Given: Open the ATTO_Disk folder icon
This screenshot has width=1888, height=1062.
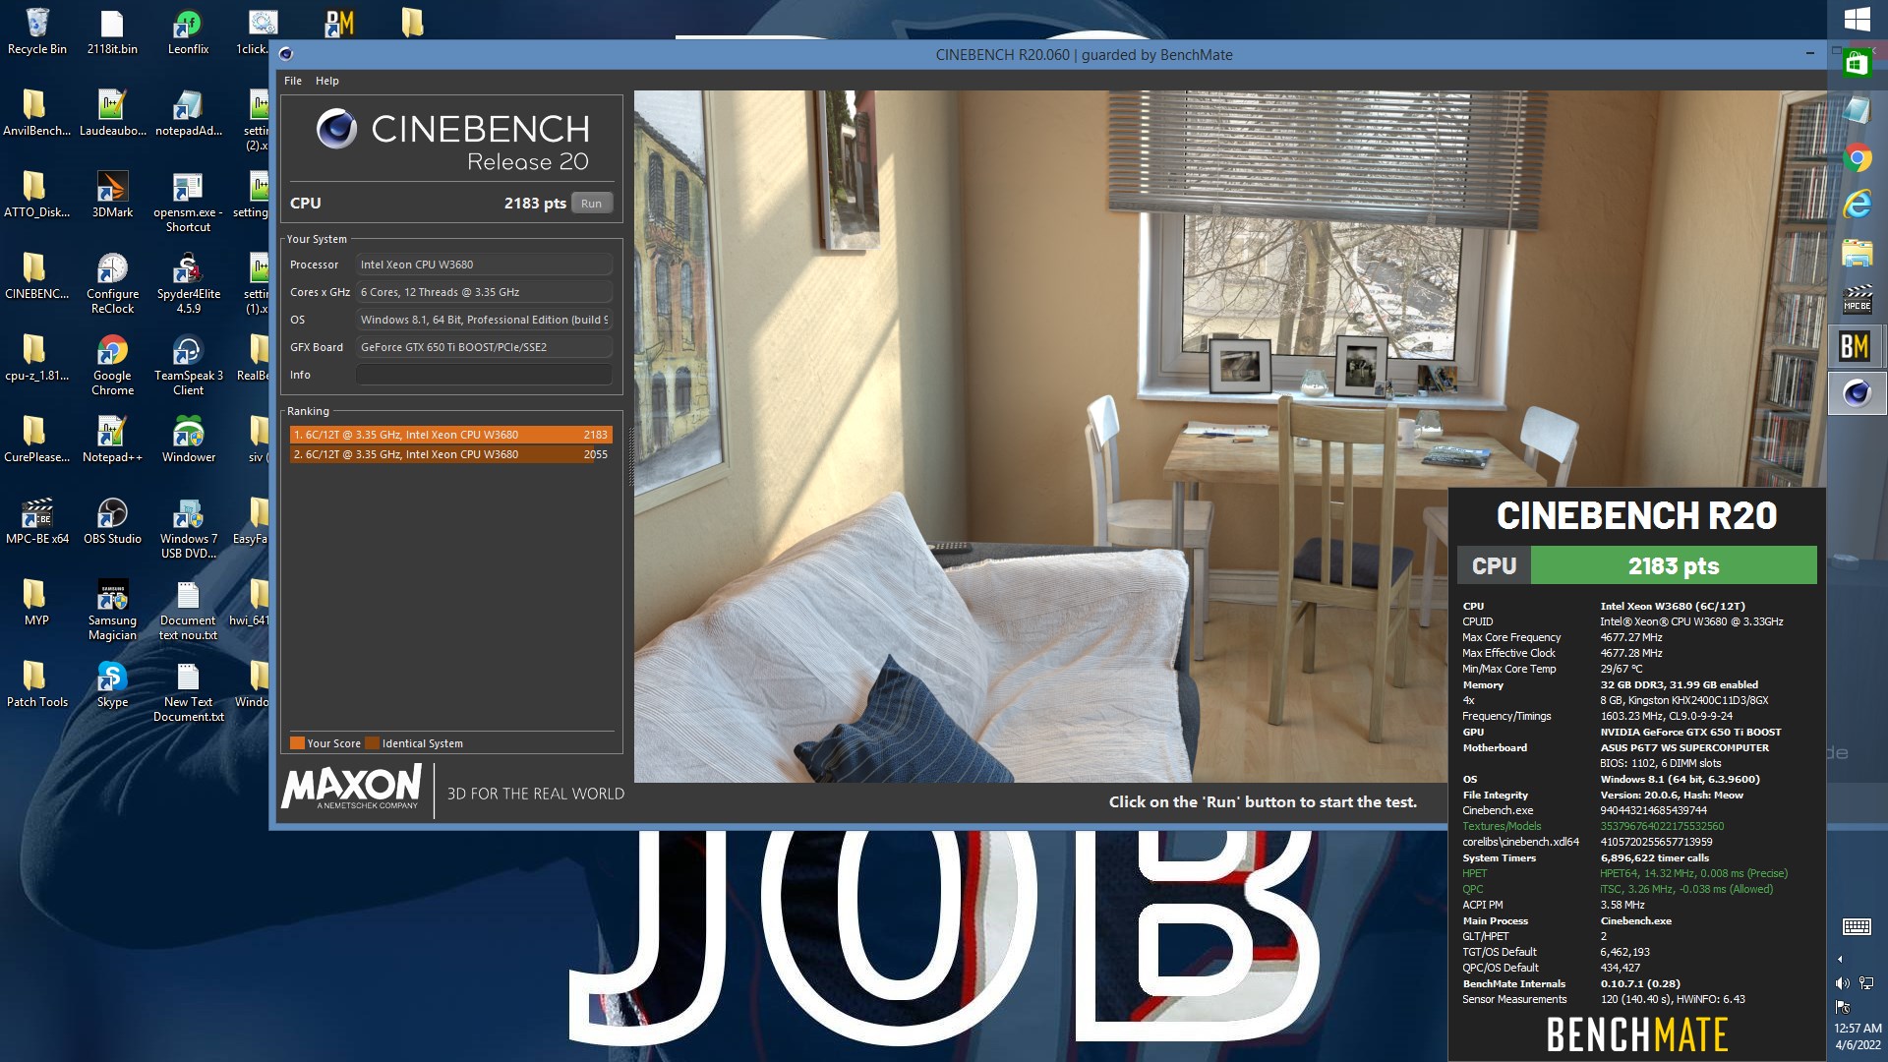Looking at the screenshot, I should pos(36,194).
